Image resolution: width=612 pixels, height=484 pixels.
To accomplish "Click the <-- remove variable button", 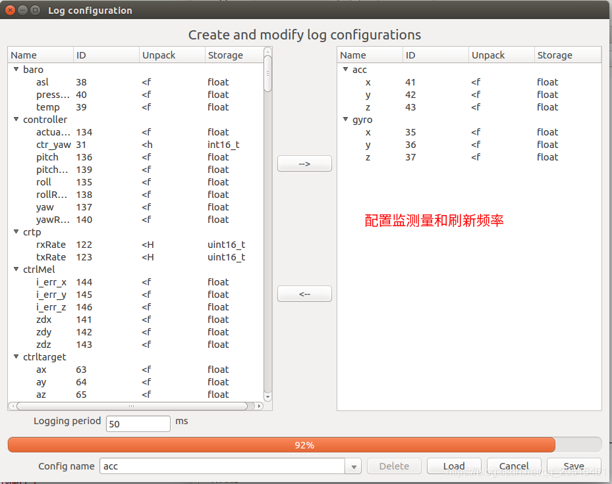I will click(x=304, y=294).
